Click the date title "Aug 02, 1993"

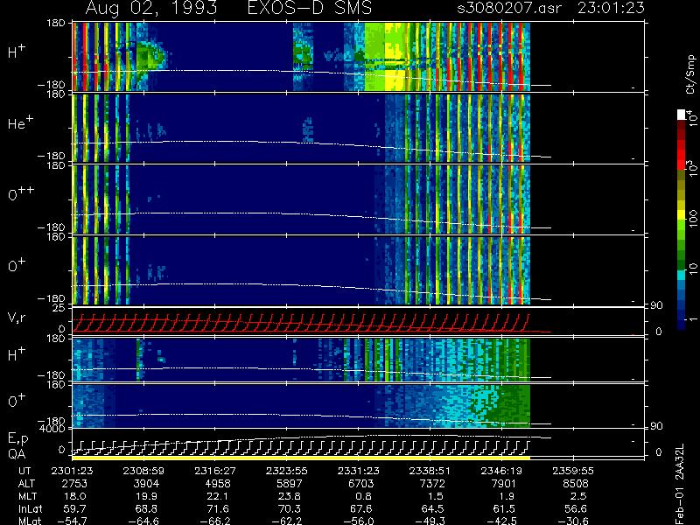coord(151,8)
